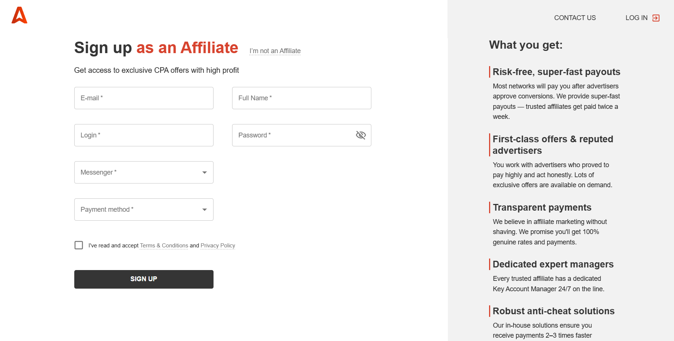Viewport: 674px width, 341px height.
Task: Click the Payment method expander arrow
Action: point(205,210)
